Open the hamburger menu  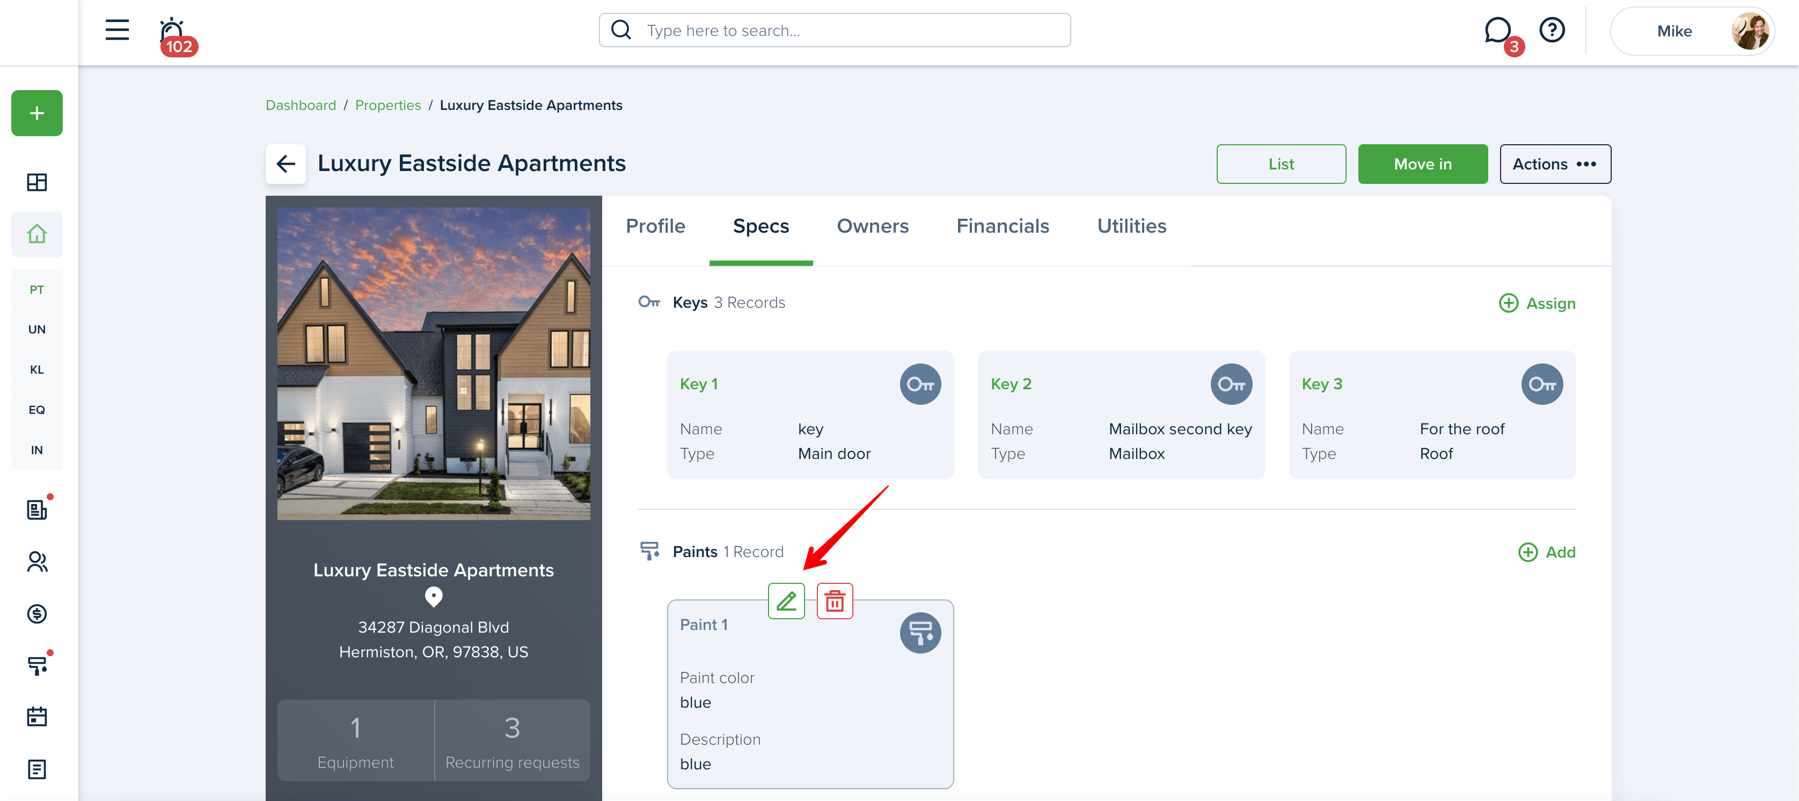pyautogui.click(x=116, y=30)
